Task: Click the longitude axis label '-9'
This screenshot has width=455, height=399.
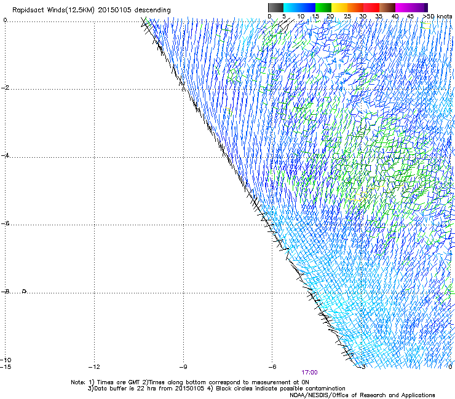Action: click(x=183, y=367)
